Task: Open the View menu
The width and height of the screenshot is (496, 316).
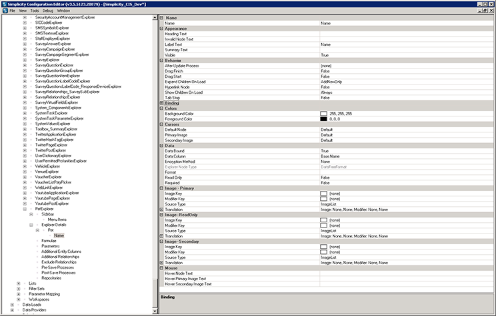Action: (23, 11)
